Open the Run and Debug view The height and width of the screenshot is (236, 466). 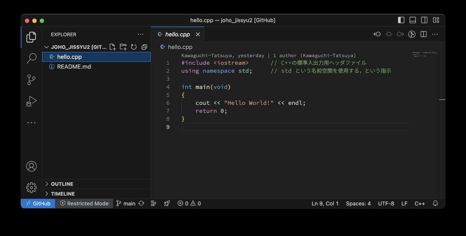click(x=32, y=101)
